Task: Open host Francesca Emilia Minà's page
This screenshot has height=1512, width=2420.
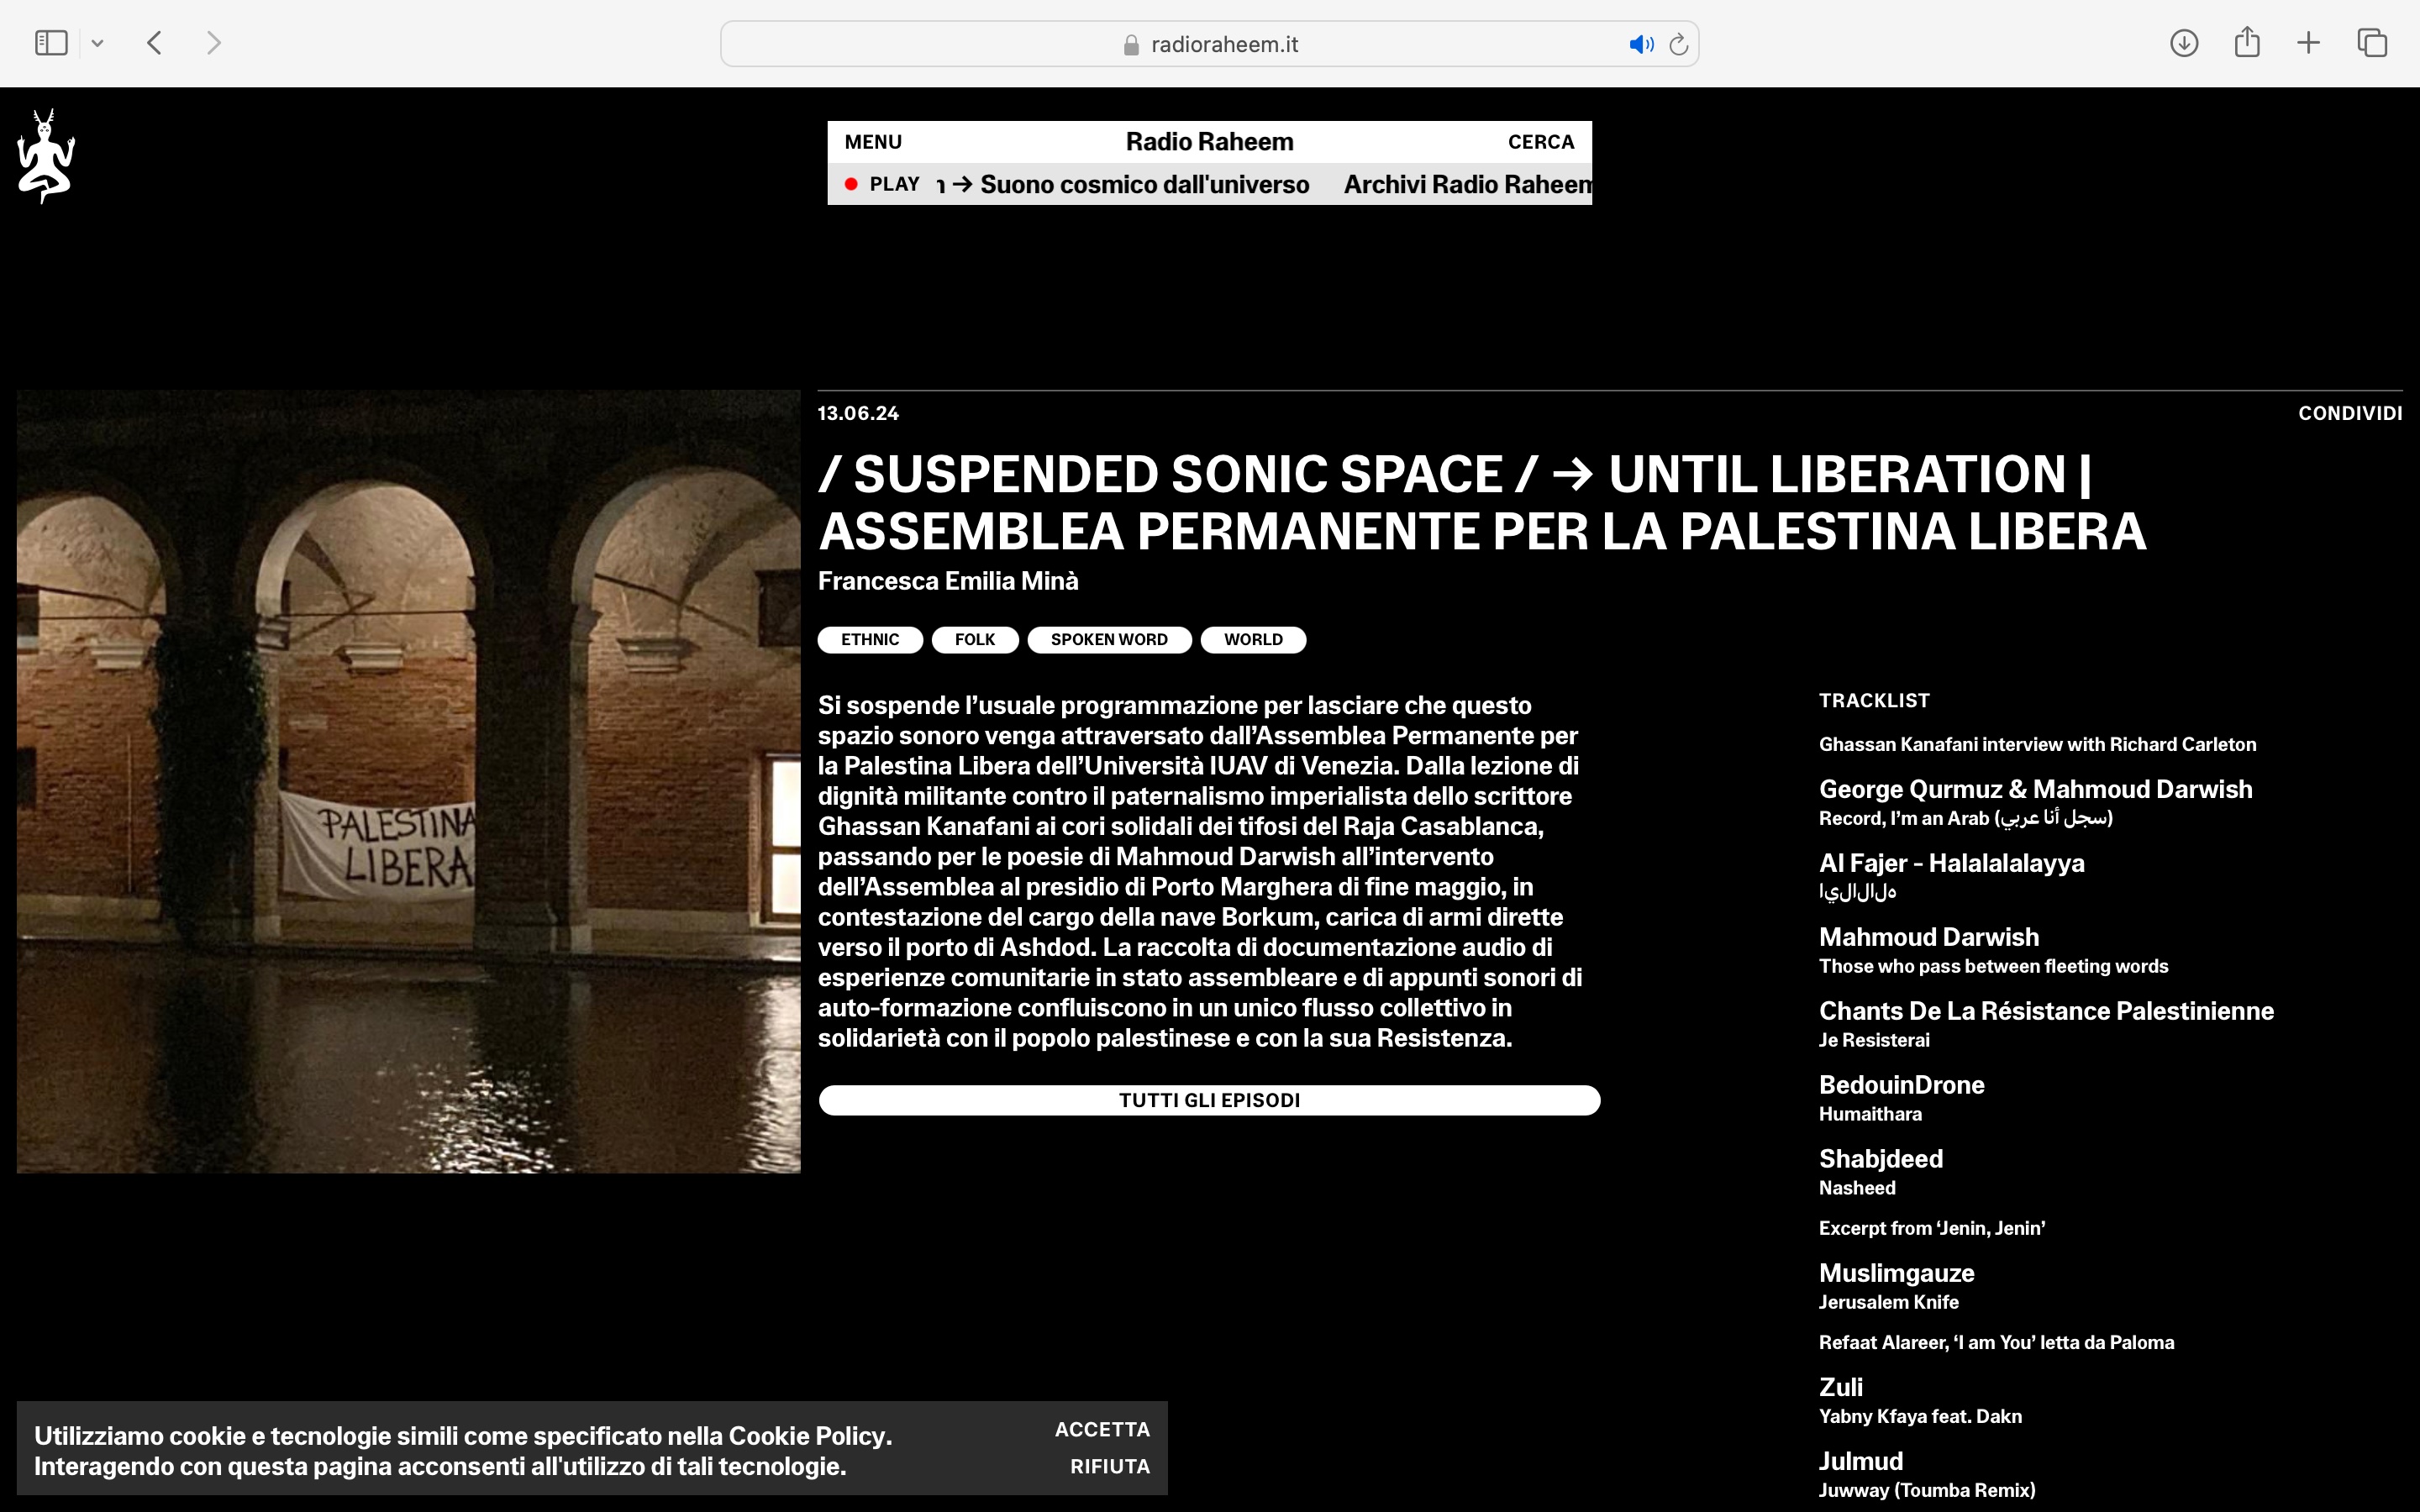Action: coord(948,581)
